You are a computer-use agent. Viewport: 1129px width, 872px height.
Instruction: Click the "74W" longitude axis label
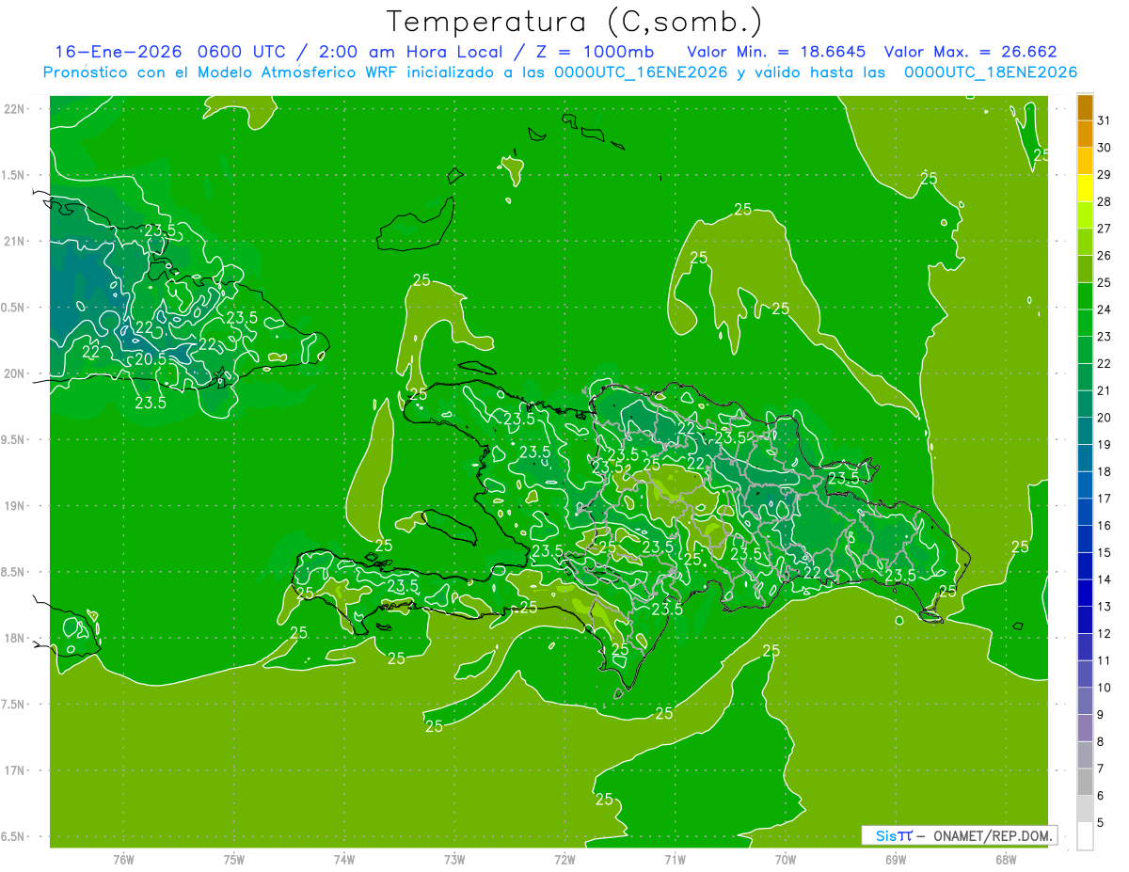click(344, 860)
